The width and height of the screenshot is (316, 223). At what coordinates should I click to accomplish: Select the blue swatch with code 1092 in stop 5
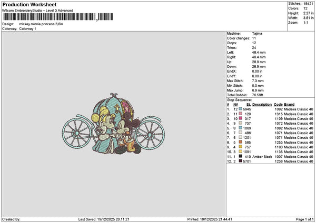click(240, 128)
